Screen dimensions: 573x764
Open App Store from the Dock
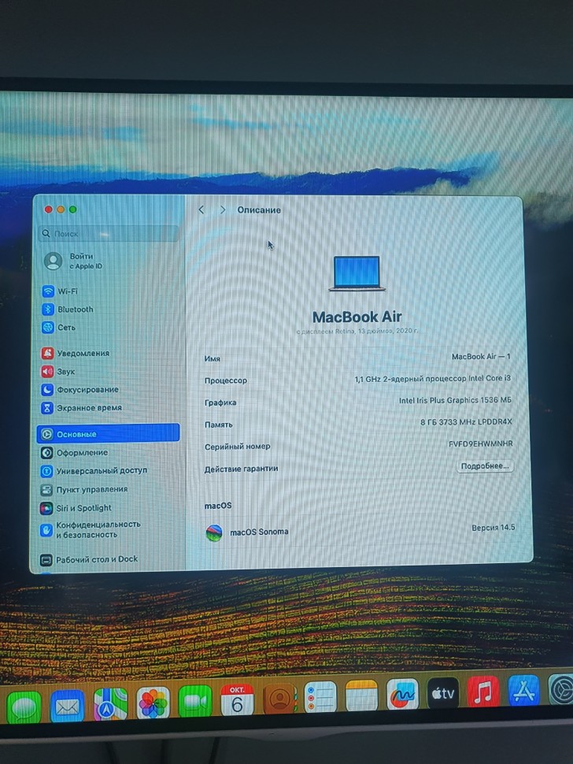(523, 690)
